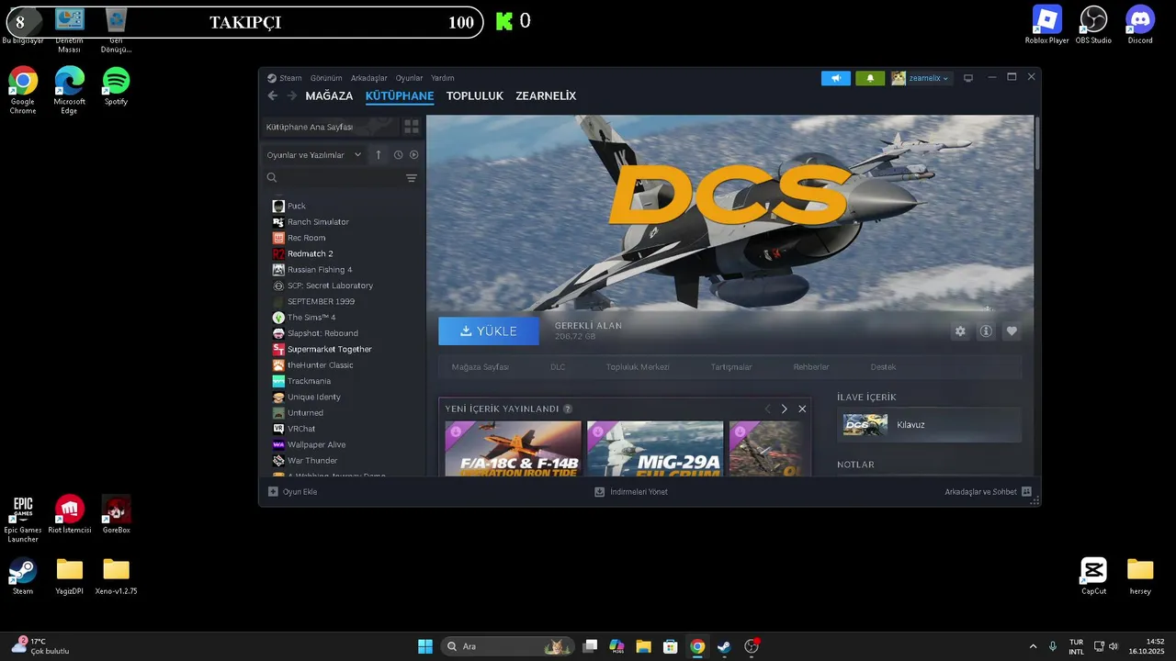Open DLC tab for DCS

558,367
